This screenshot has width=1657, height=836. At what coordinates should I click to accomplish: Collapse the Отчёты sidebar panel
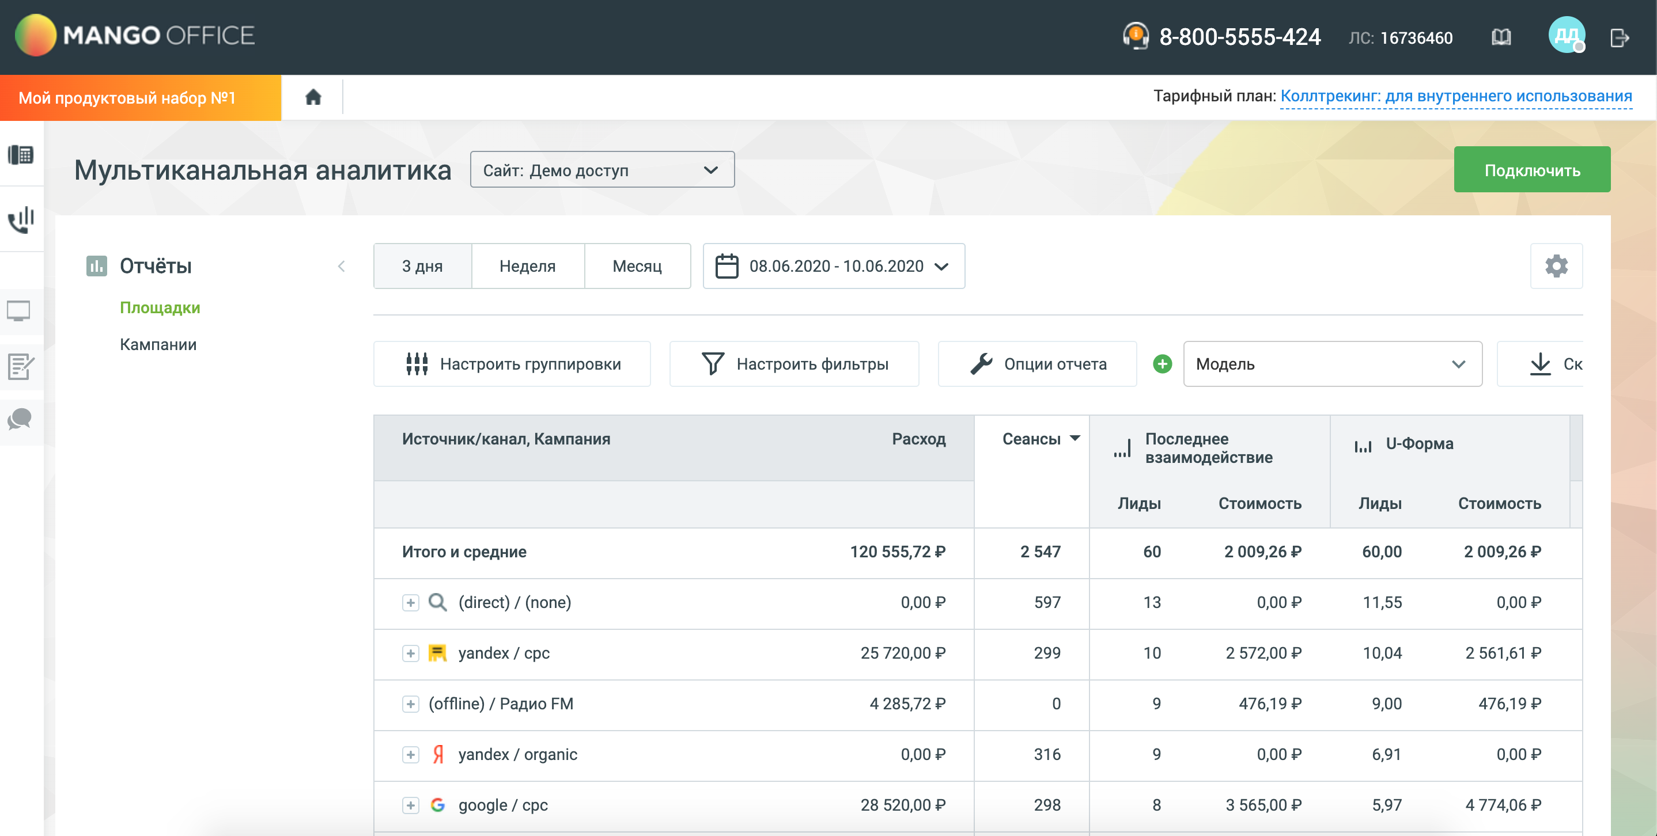(x=342, y=266)
